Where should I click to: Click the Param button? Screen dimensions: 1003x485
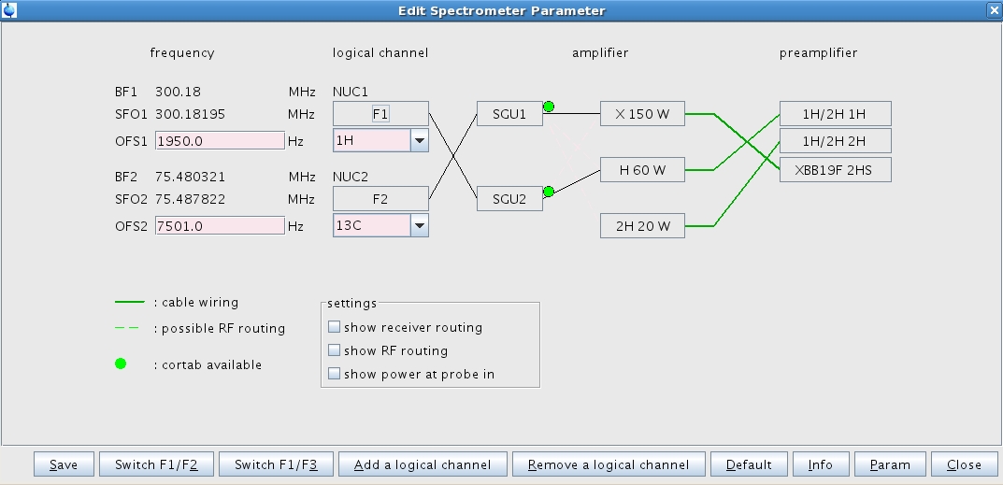pos(889,464)
